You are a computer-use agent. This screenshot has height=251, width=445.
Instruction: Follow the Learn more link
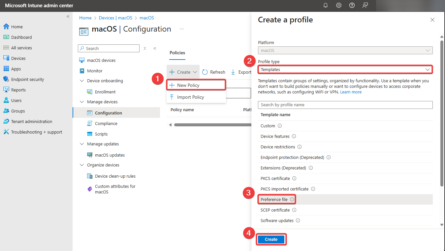coord(351,92)
